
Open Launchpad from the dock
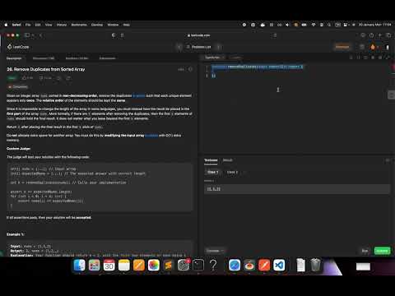(x=94, y=265)
